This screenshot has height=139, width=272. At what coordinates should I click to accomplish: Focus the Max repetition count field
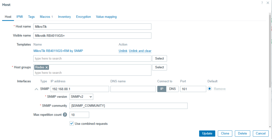[79, 115]
